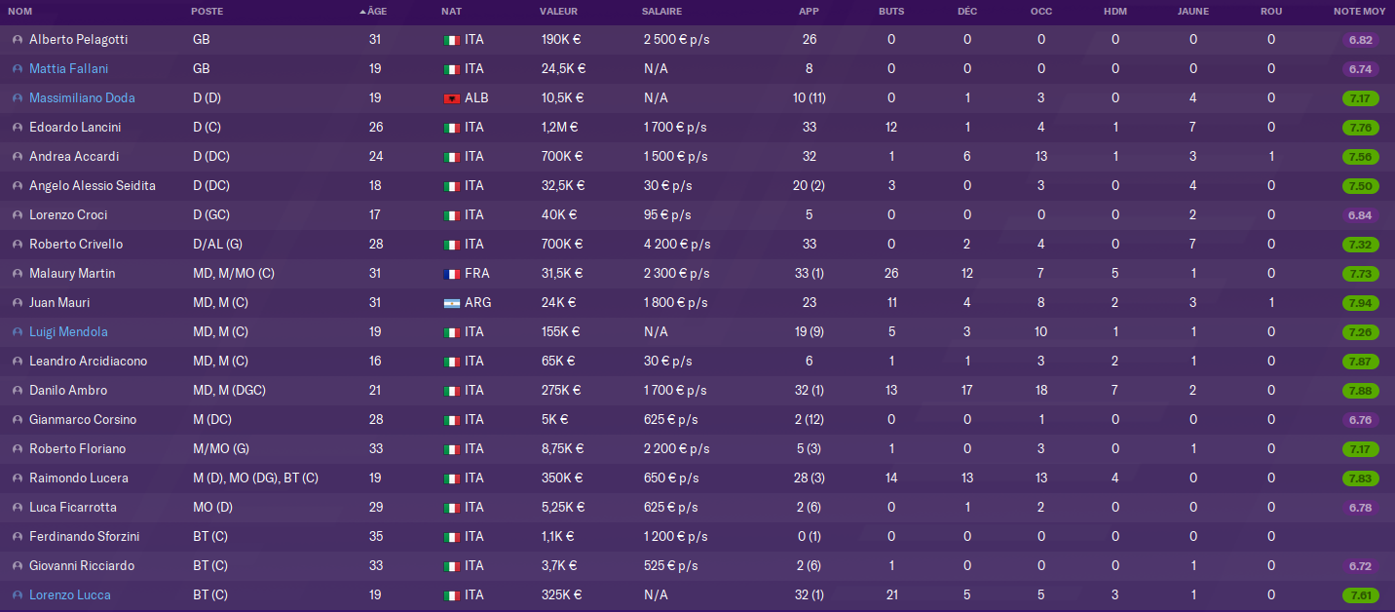Click the SALAIRE column header
This screenshot has height=612, width=1395.
(x=662, y=12)
